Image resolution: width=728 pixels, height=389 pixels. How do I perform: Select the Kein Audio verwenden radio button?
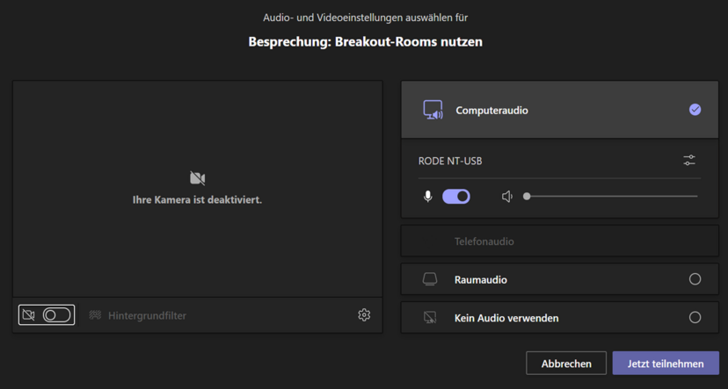coord(695,318)
